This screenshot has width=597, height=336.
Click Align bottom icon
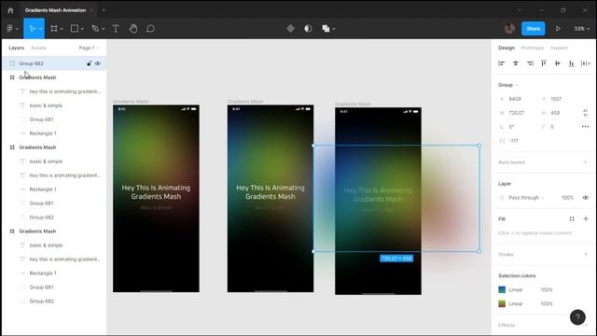(x=571, y=63)
